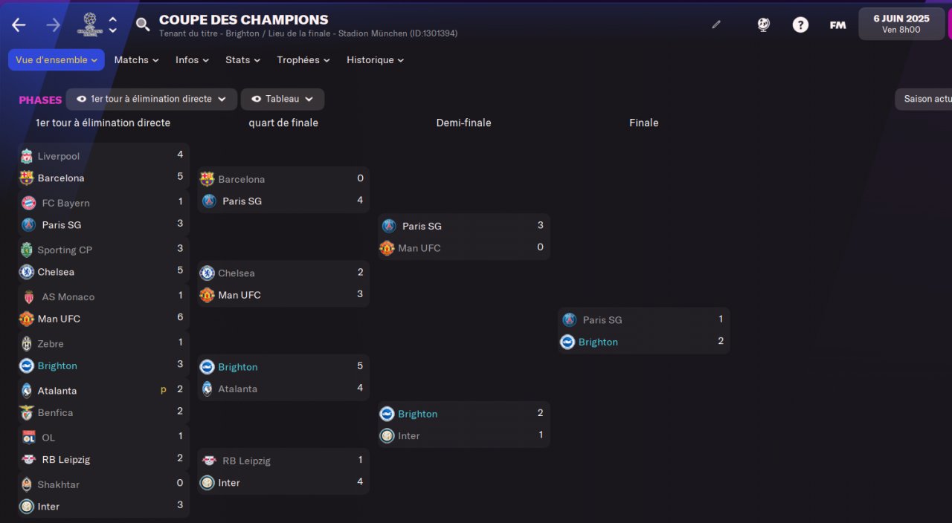The width and height of the screenshot is (952, 523).
Task: Open the Trophées menu
Action: (x=303, y=60)
